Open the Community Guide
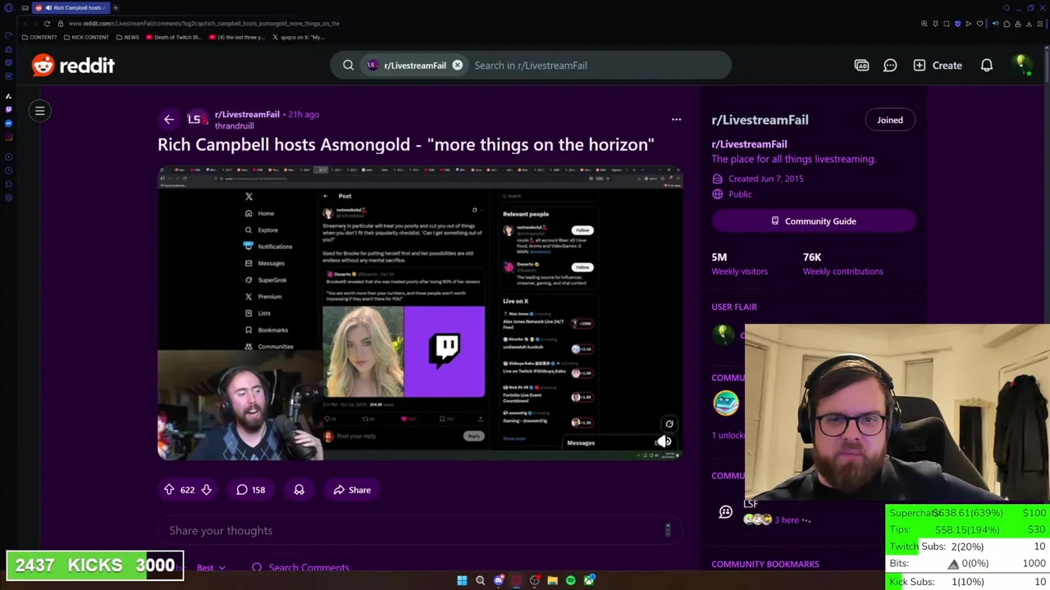This screenshot has width=1050, height=590. pos(813,221)
